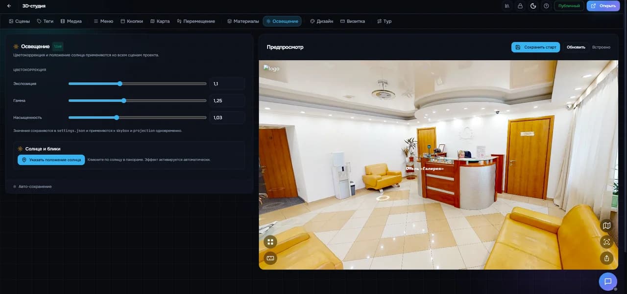The height and width of the screenshot is (294, 627).
Task: Click the Сохранить старт button
Action: 536,47
